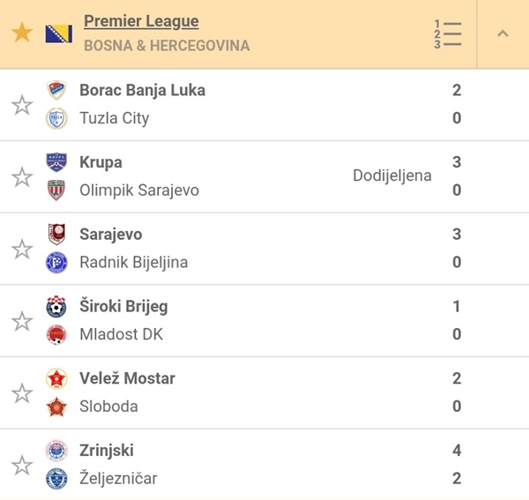Click the Dodijeljena status label
529x500 pixels.
(392, 175)
